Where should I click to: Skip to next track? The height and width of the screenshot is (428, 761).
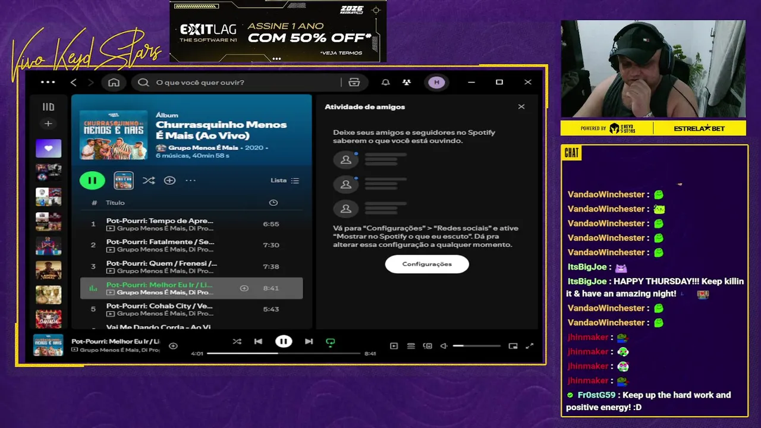click(x=309, y=341)
